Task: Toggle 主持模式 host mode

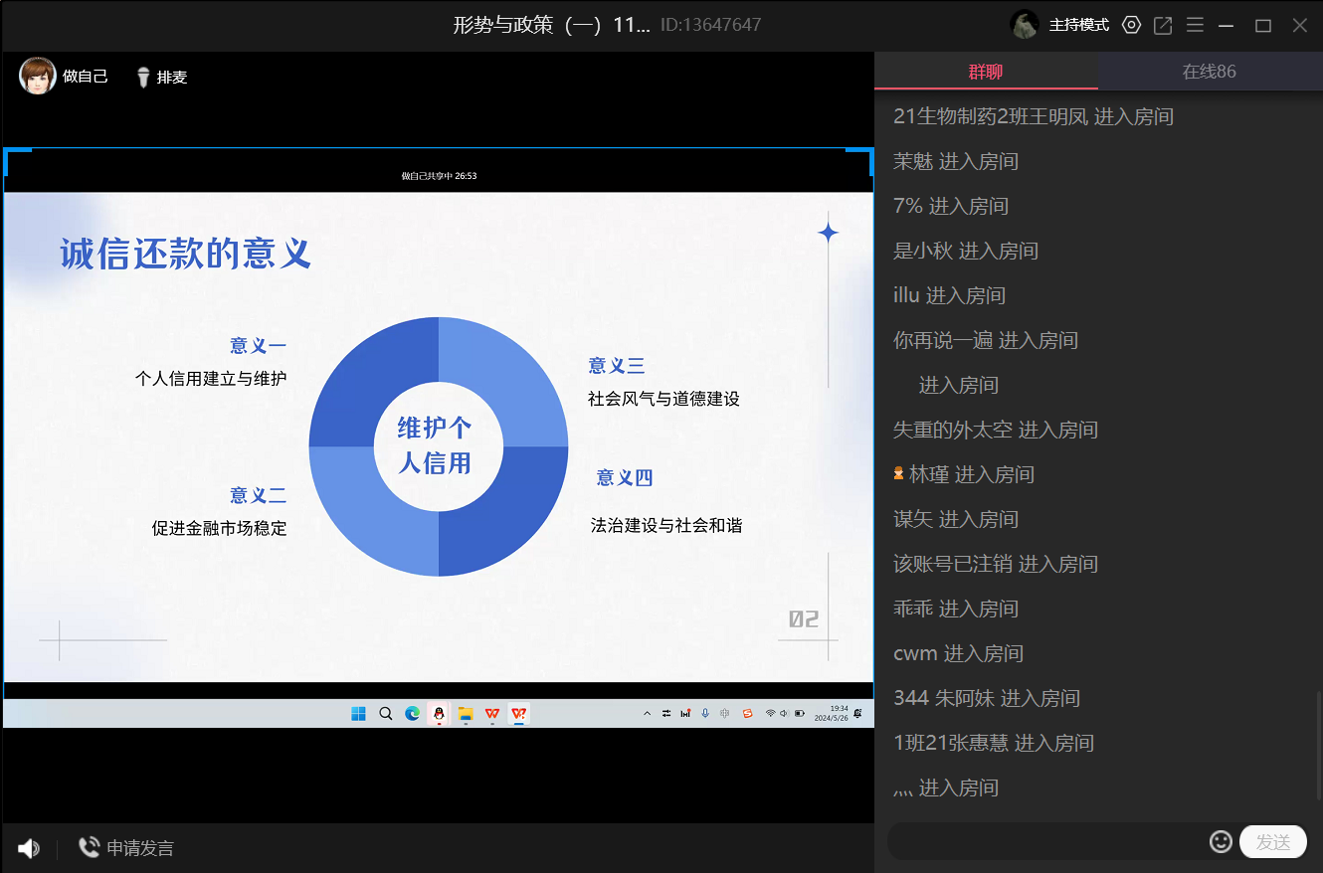Action: (1078, 26)
